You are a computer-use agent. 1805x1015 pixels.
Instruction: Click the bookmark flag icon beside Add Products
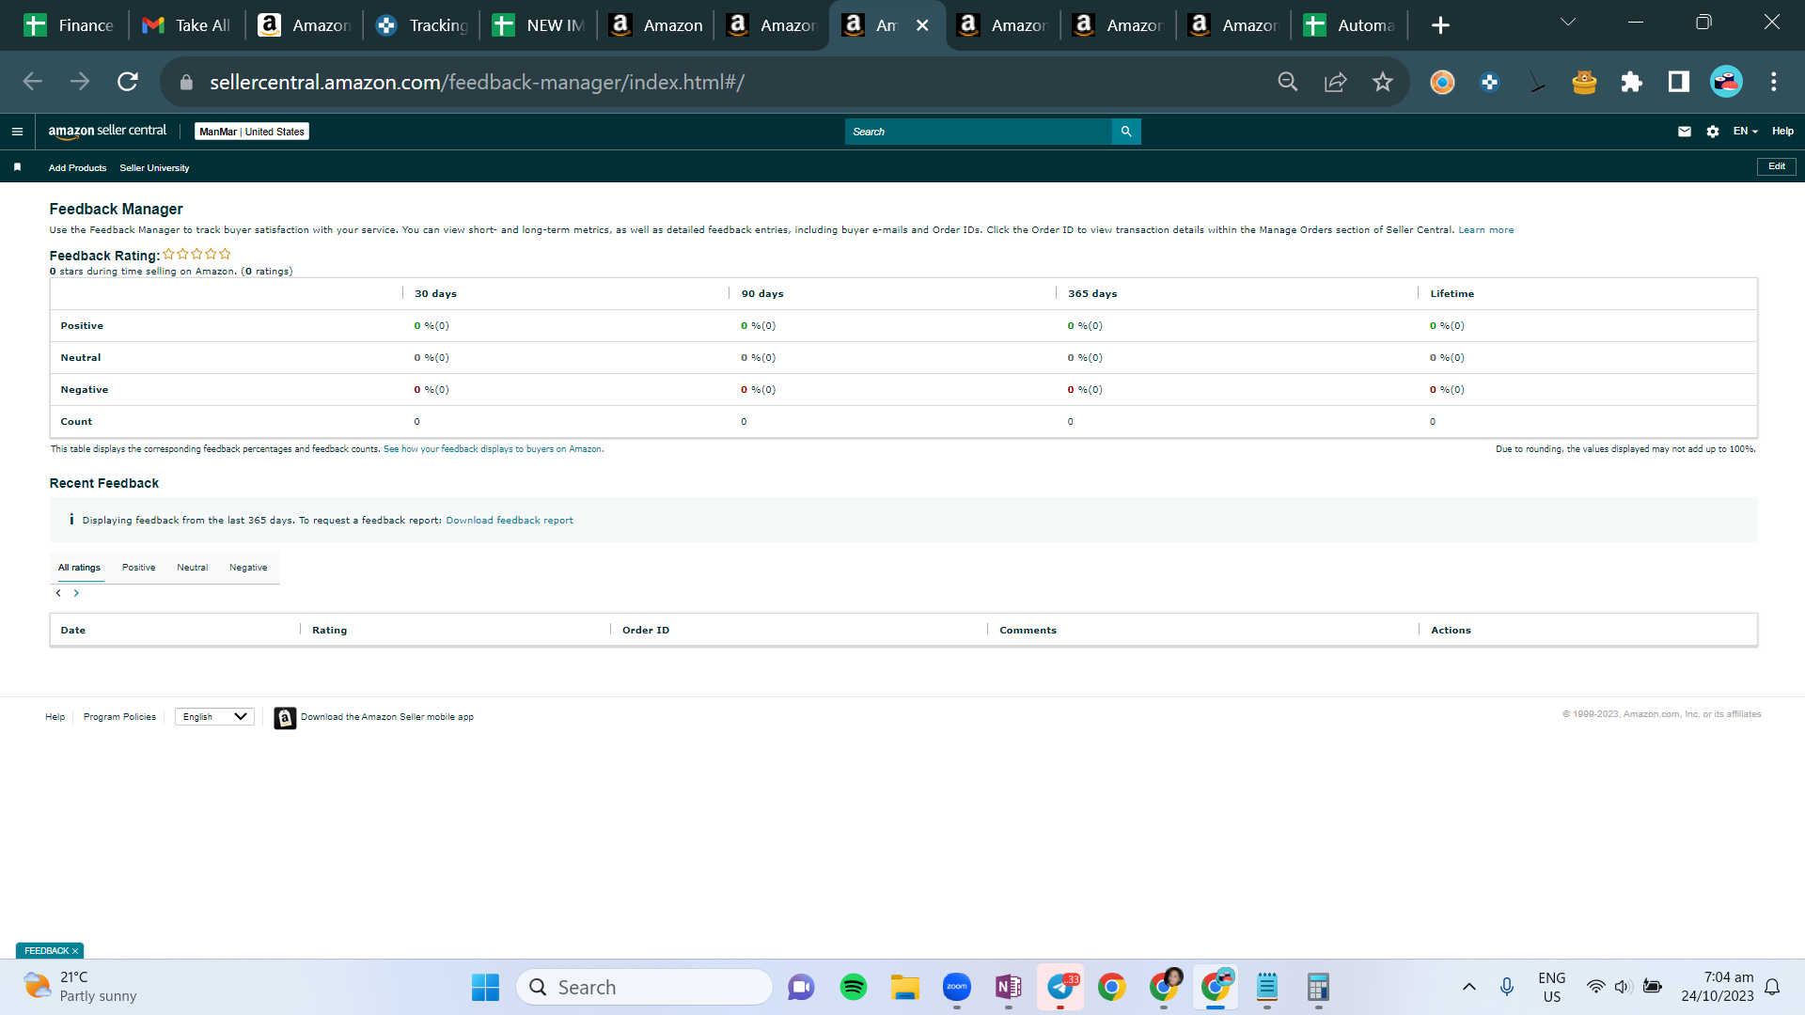[x=17, y=167]
